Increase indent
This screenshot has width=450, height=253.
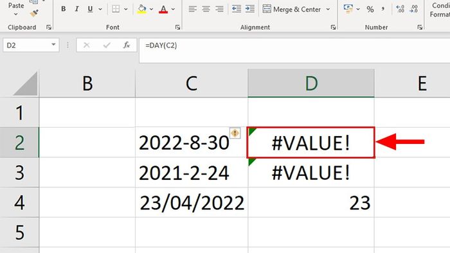click(x=250, y=9)
